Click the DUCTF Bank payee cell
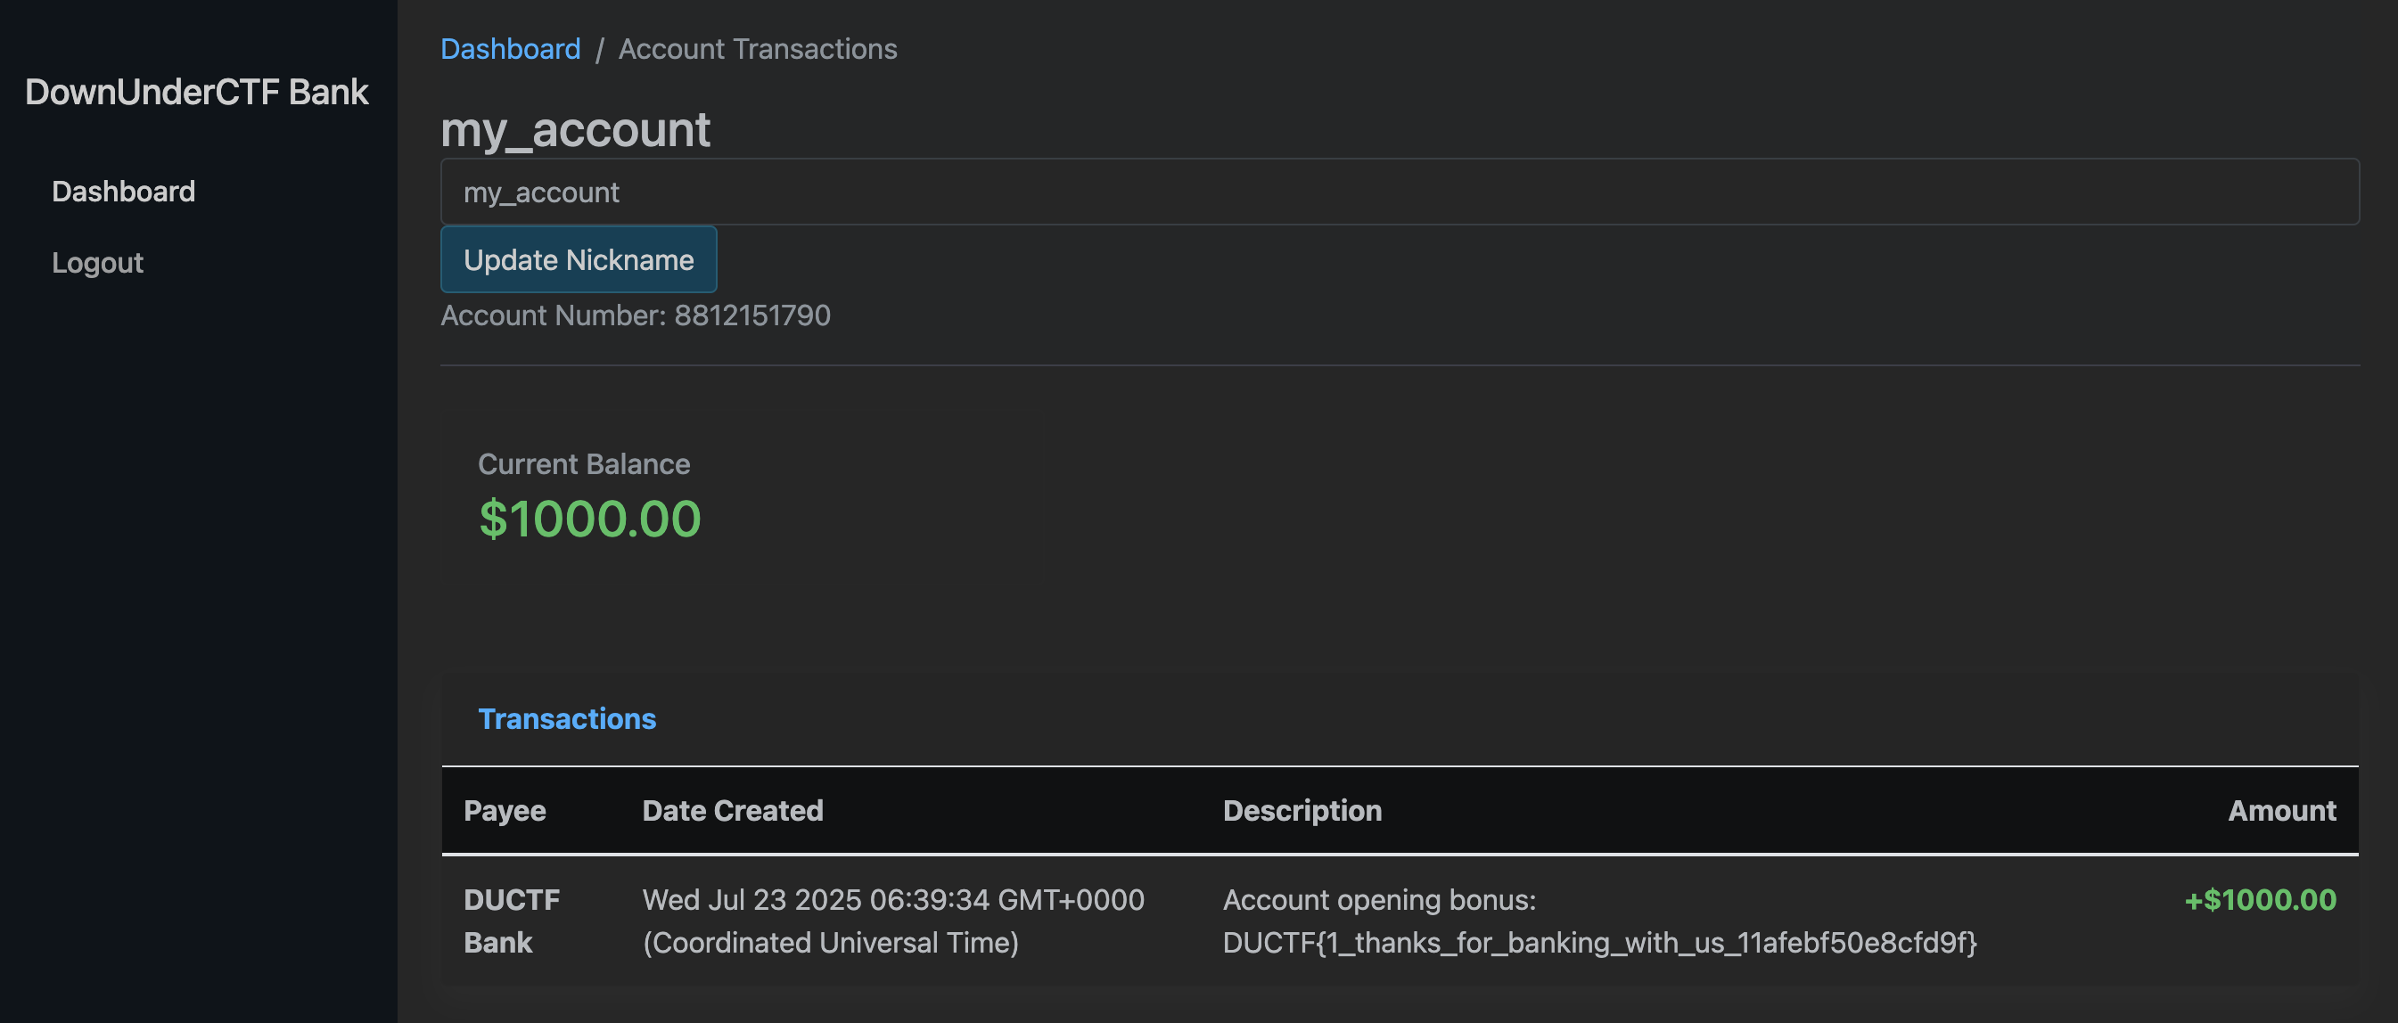Image resolution: width=2398 pixels, height=1023 pixels. click(x=512, y=921)
